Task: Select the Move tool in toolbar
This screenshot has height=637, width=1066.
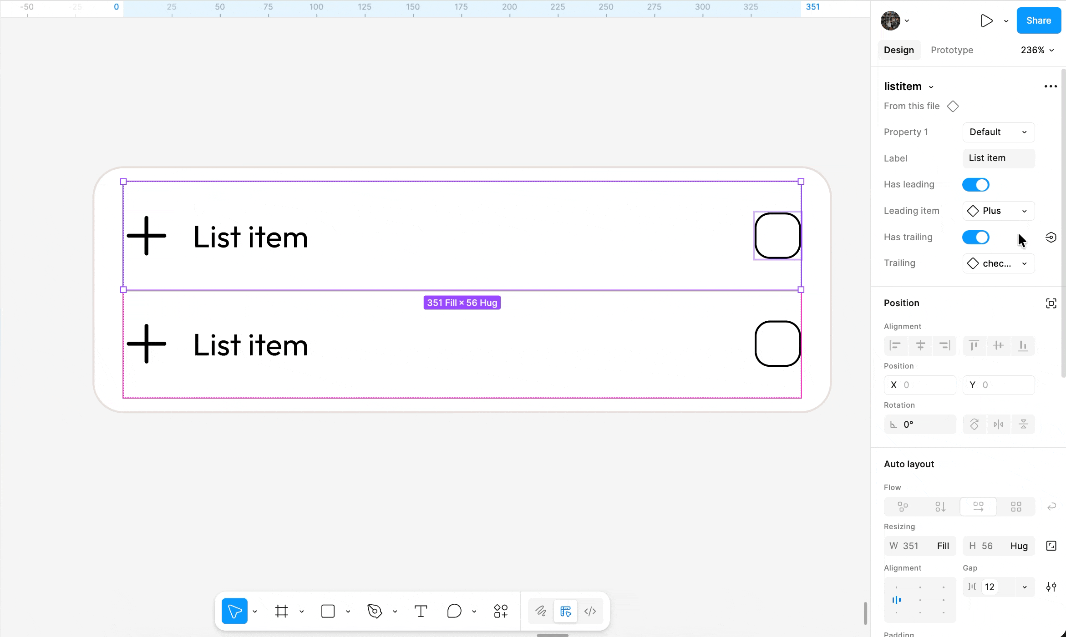Action: (234, 611)
